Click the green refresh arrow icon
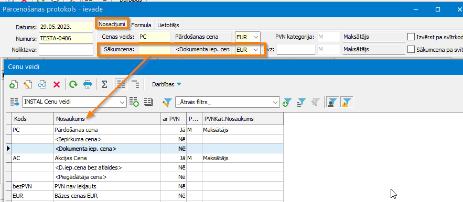The image size is (463, 202). 73,85
